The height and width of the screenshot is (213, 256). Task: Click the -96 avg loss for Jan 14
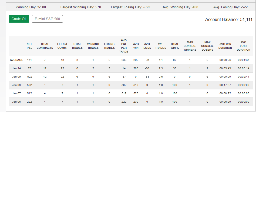tap(147, 68)
